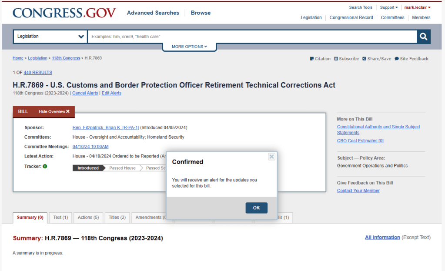
Task: Open Rep. Fitzpatrick sponsor link
Action: point(106,127)
